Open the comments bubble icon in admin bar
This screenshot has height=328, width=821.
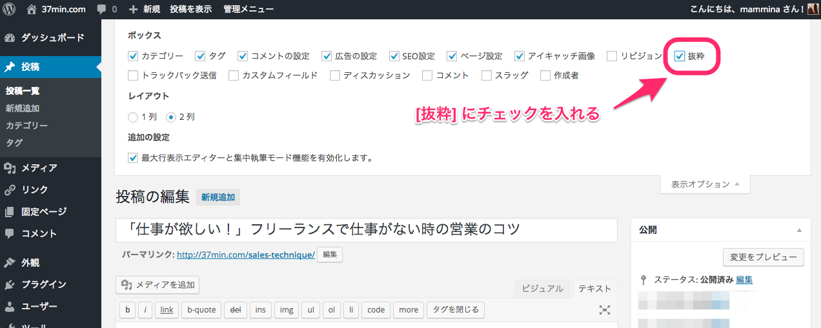(x=101, y=10)
